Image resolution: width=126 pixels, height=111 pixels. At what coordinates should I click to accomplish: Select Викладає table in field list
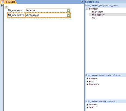(94, 9)
